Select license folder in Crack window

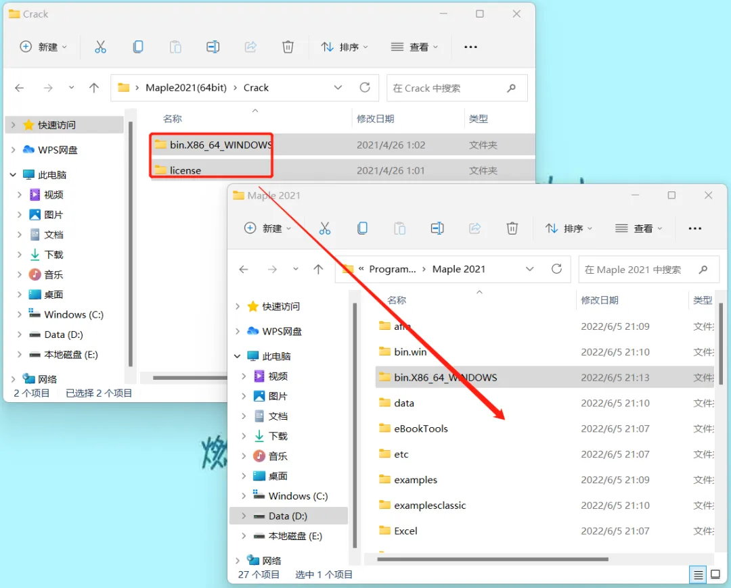(x=342, y=170)
